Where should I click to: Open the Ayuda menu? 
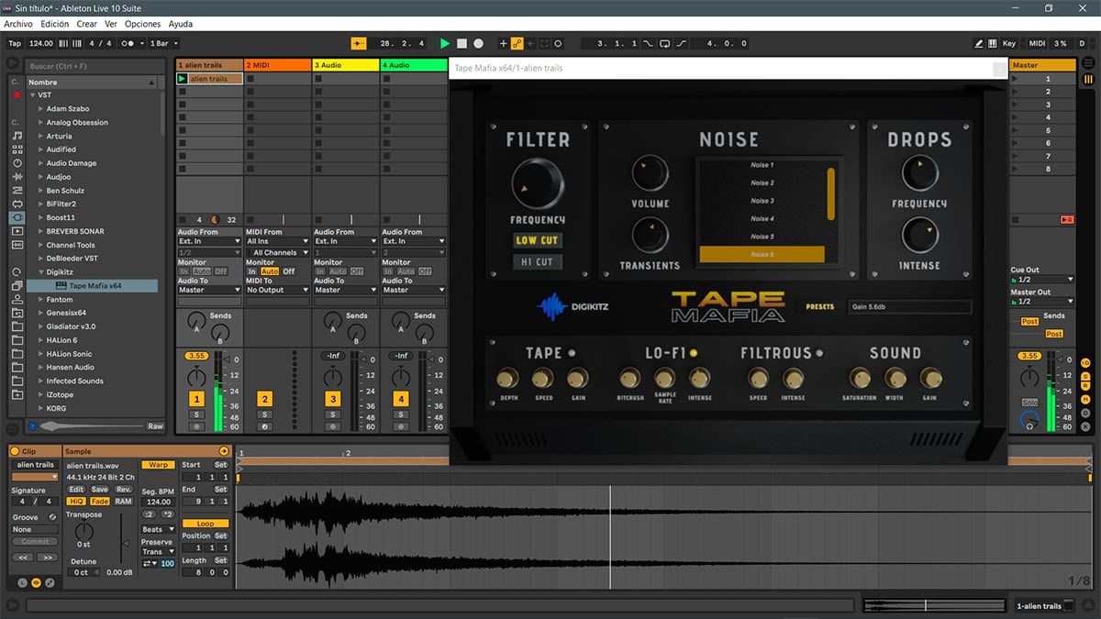point(181,24)
